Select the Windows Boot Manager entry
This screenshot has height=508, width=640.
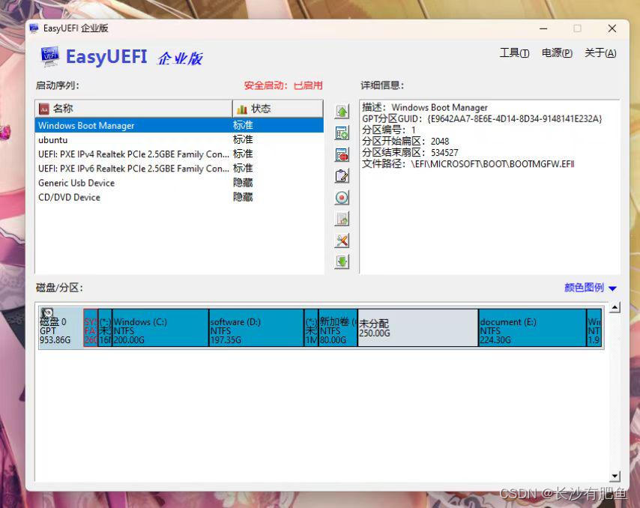click(179, 125)
